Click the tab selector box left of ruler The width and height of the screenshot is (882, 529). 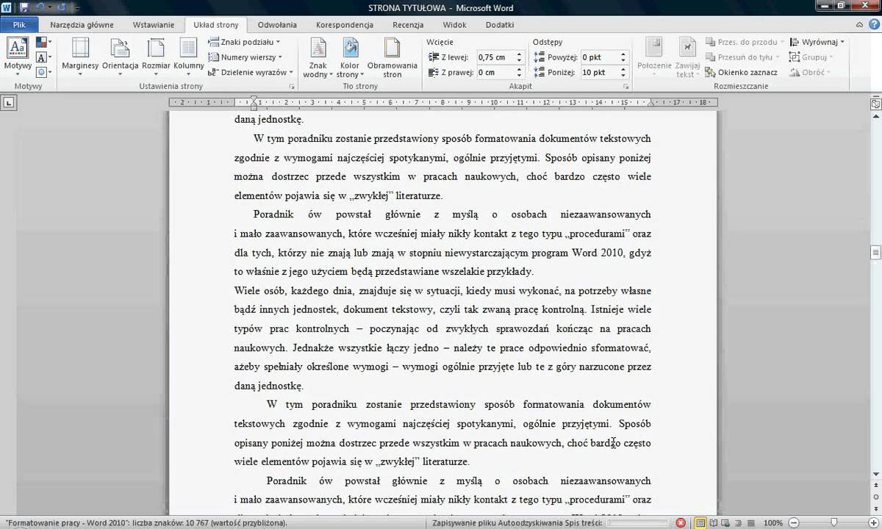(9, 103)
